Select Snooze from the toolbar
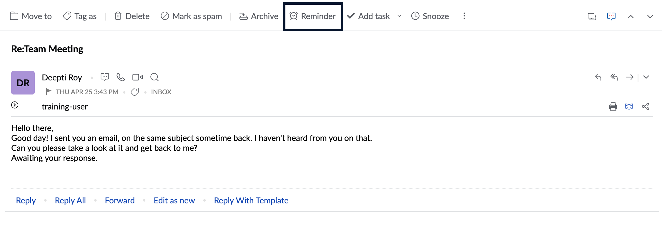662x243 pixels. point(430,16)
